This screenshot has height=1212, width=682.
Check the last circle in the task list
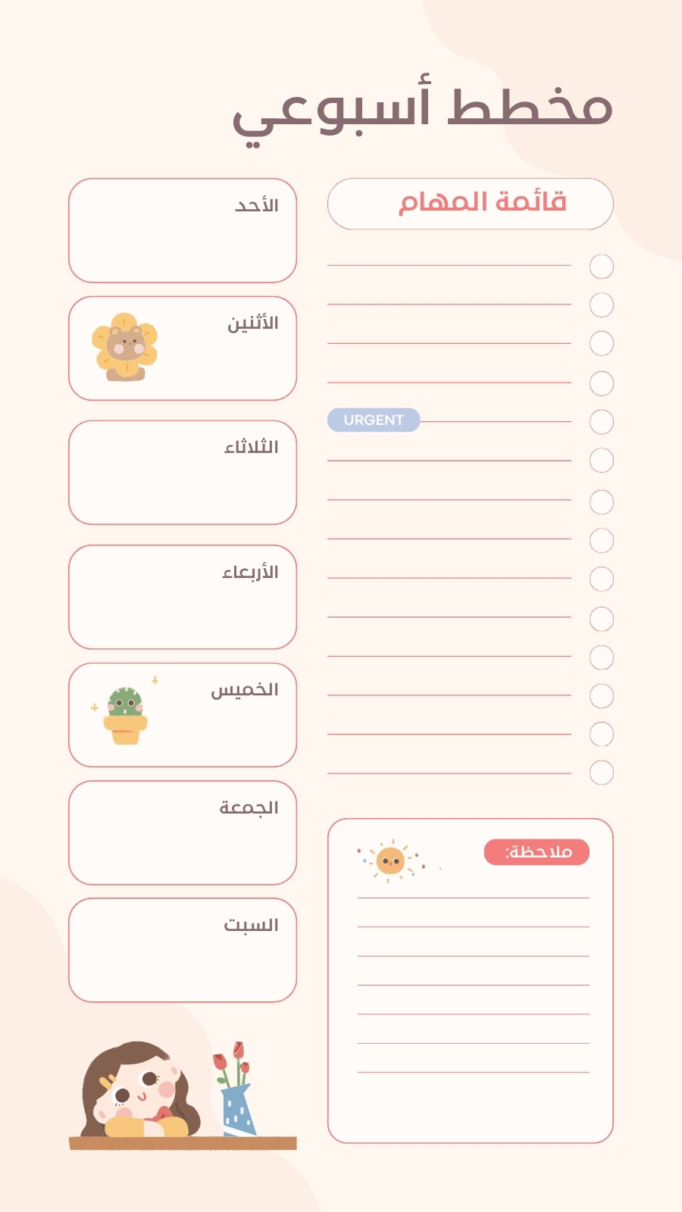(x=602, y=773)
